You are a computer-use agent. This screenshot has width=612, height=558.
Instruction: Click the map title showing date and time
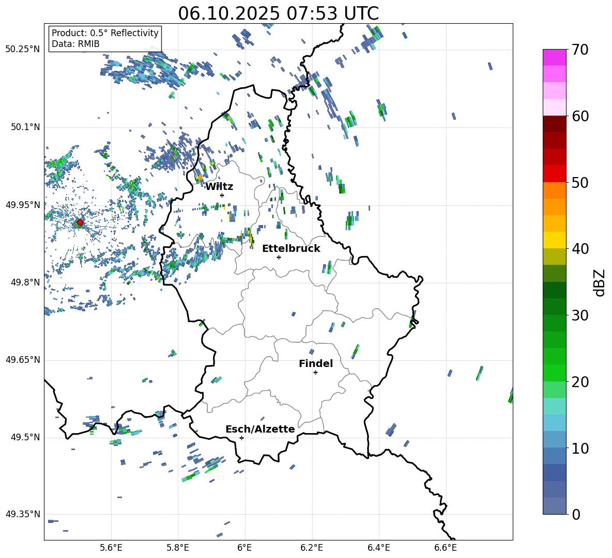pyautogui.click(x=278, y=13)
